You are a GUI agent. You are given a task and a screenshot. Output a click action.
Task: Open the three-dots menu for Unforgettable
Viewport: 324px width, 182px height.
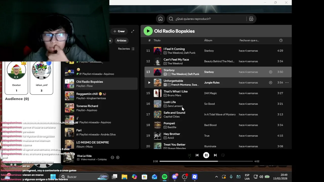pyautogui.click(x=287, y=83)
